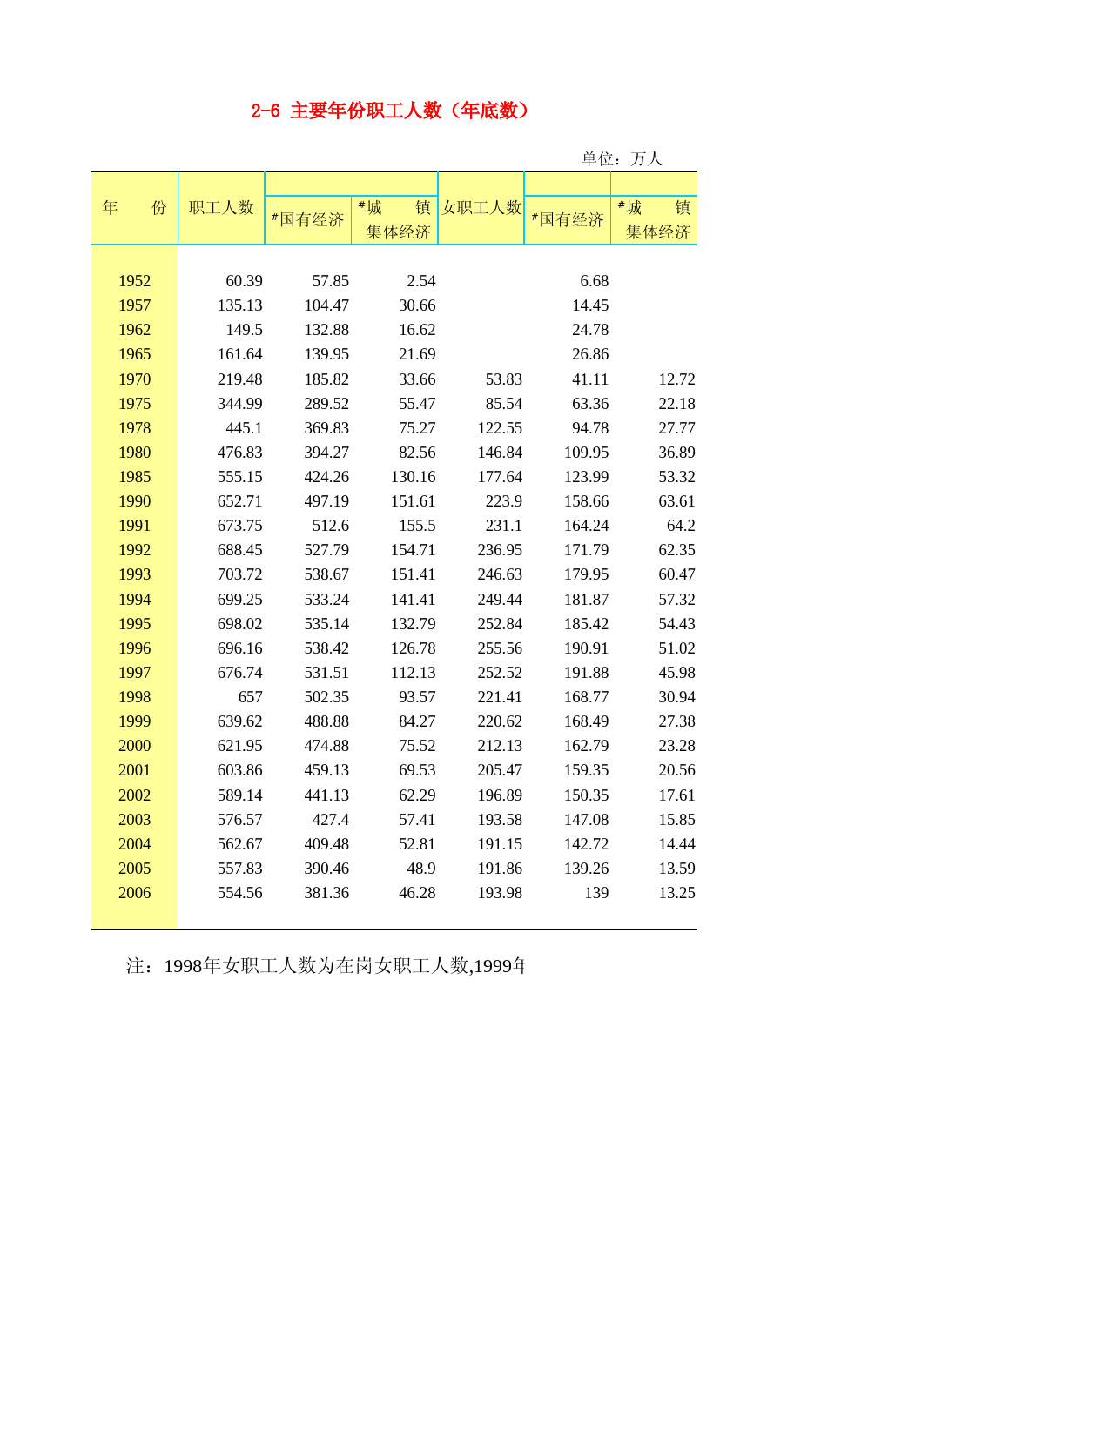1110x1436 pixels.
Task: Click the value 476.83
Action: point(240,453)
